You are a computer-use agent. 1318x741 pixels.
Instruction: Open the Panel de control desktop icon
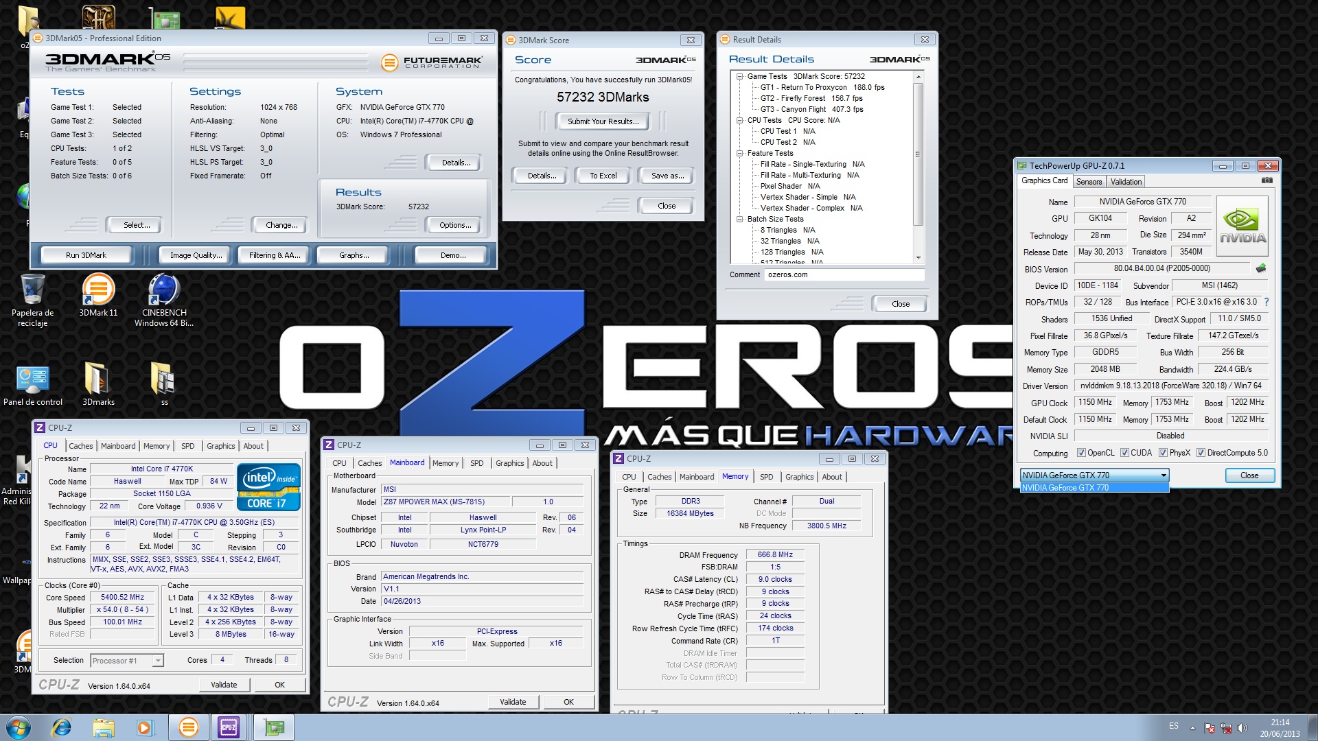coord(32,385)
